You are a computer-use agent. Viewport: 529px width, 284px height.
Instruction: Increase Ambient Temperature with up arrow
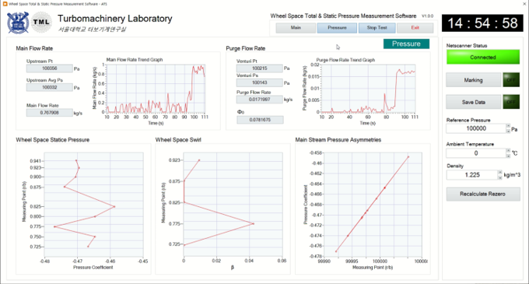509,151
